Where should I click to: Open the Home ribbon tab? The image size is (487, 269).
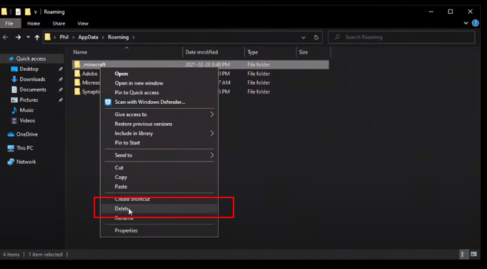[x=34, y=23]
